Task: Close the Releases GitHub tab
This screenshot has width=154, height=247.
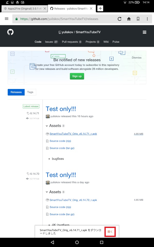Action: click(x=91, y=8)
